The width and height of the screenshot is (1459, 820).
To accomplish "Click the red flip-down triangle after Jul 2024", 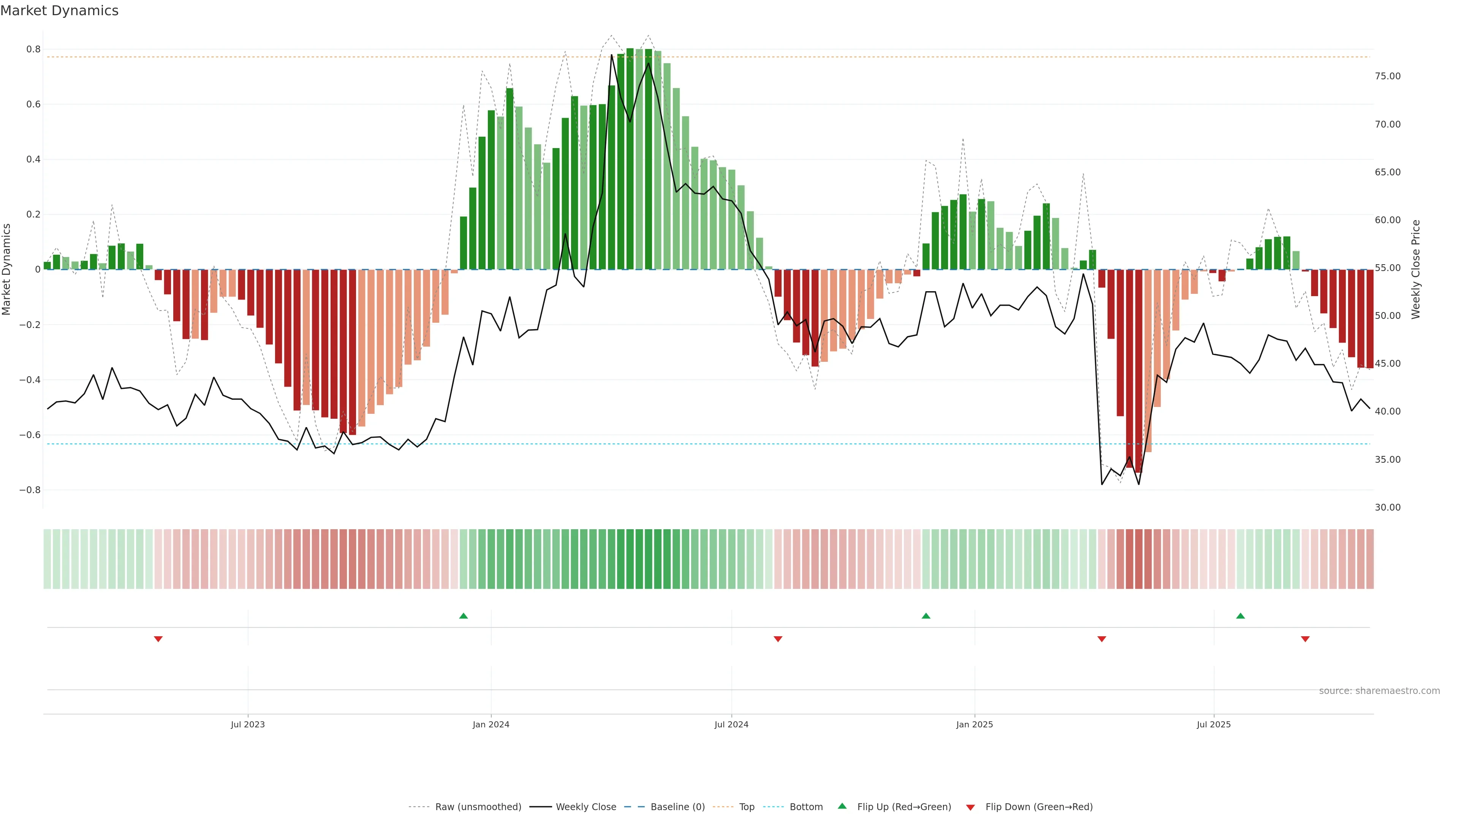I will 778,639.
